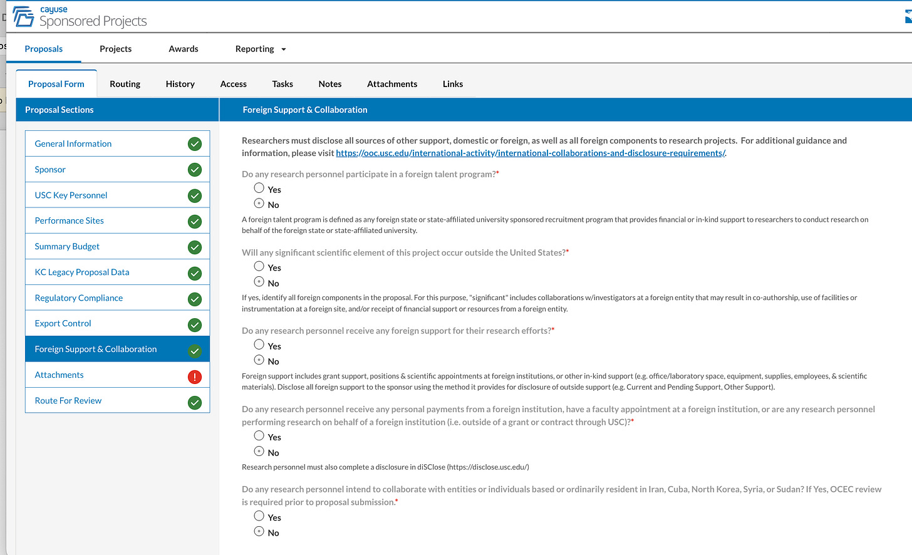This screenshot has width=912, height=555.
Task: Click the green checkmark beside Summary Budget
Action: (195, 247)
